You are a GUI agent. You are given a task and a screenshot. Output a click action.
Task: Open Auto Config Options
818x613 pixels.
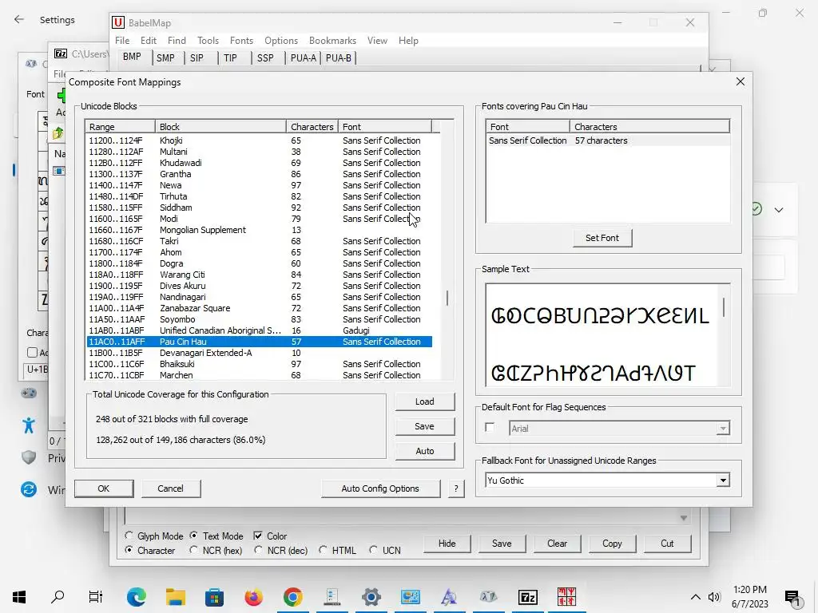coord(380,488)
